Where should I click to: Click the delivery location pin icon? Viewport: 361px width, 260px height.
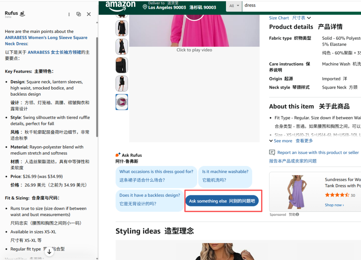pyautogui.click(x=145, y=7)
